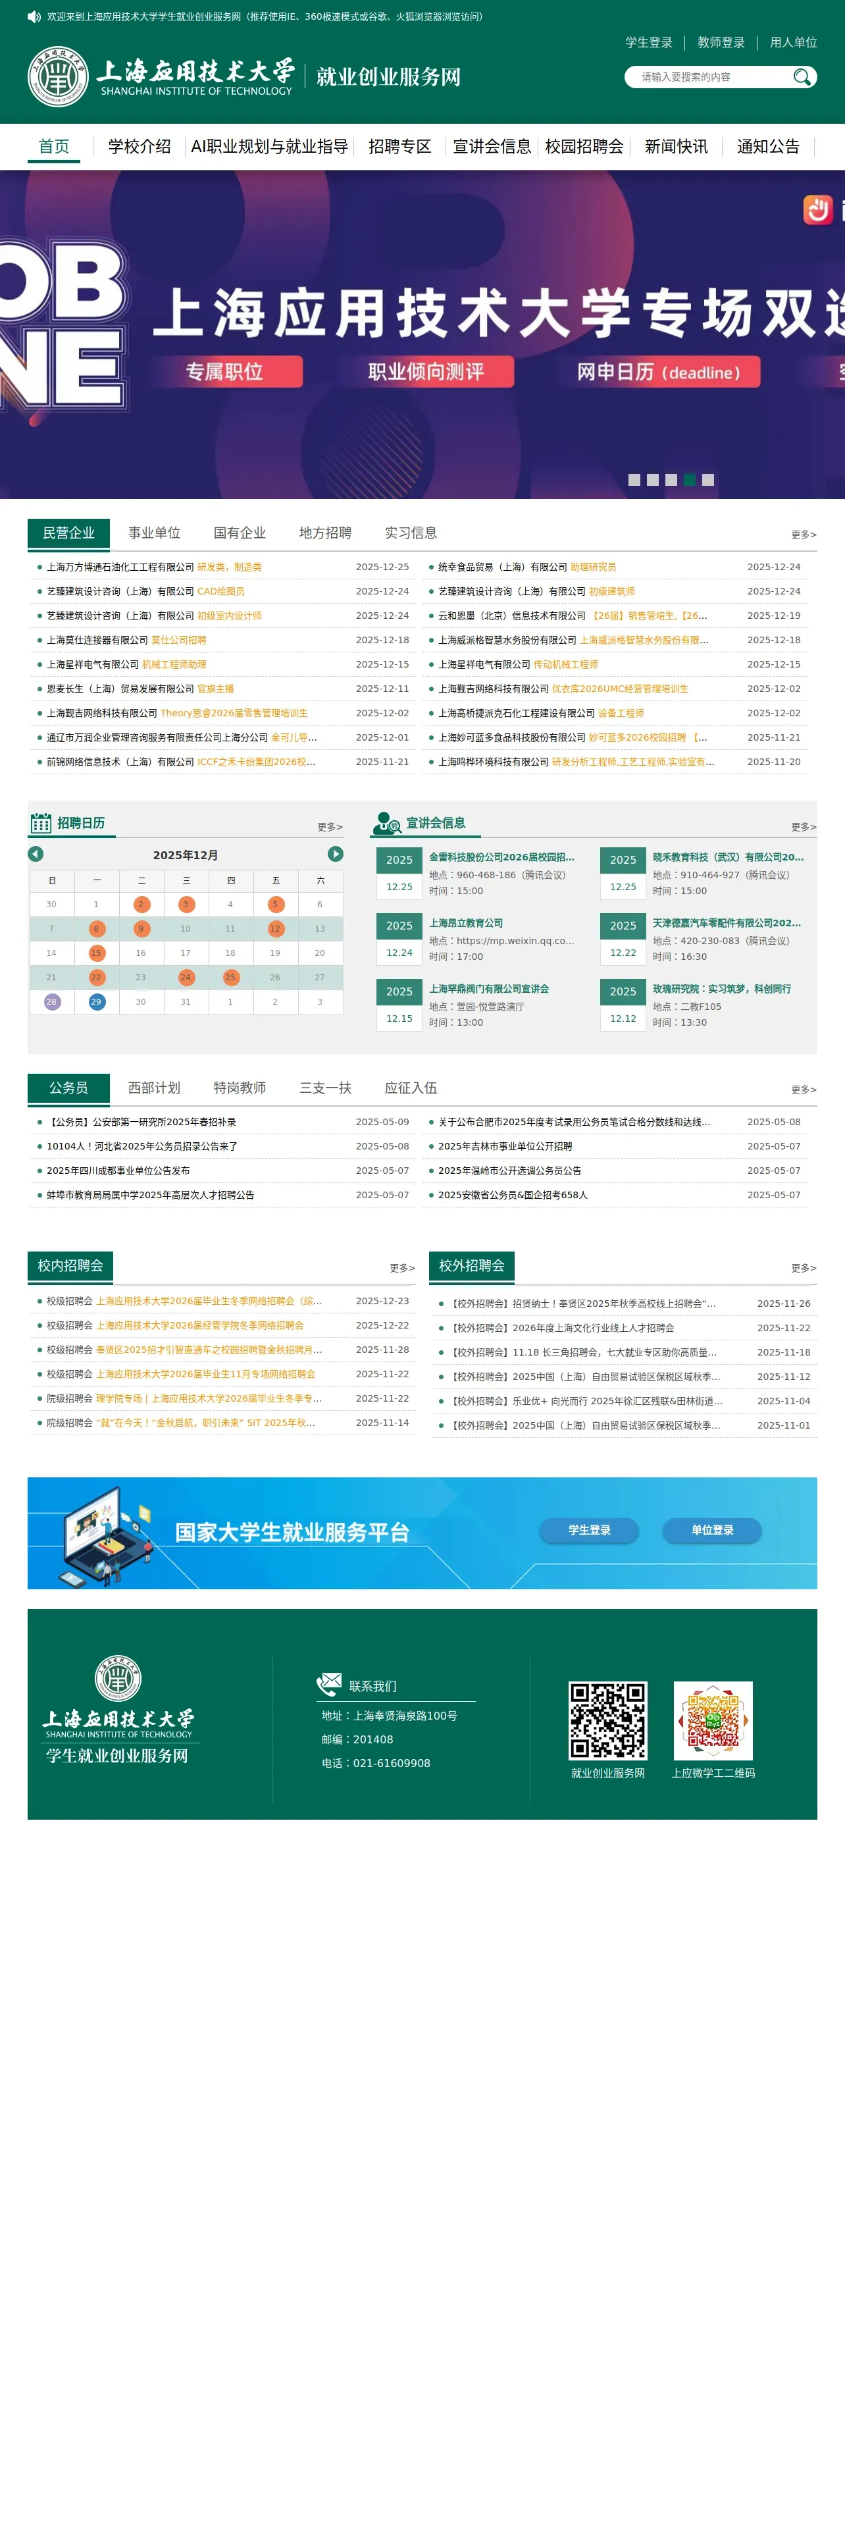The height and width of the screenshot is (2536, 845).
Task: Click 更多 in 校外招聘会 section
Action: click(x=804, y=1268)
